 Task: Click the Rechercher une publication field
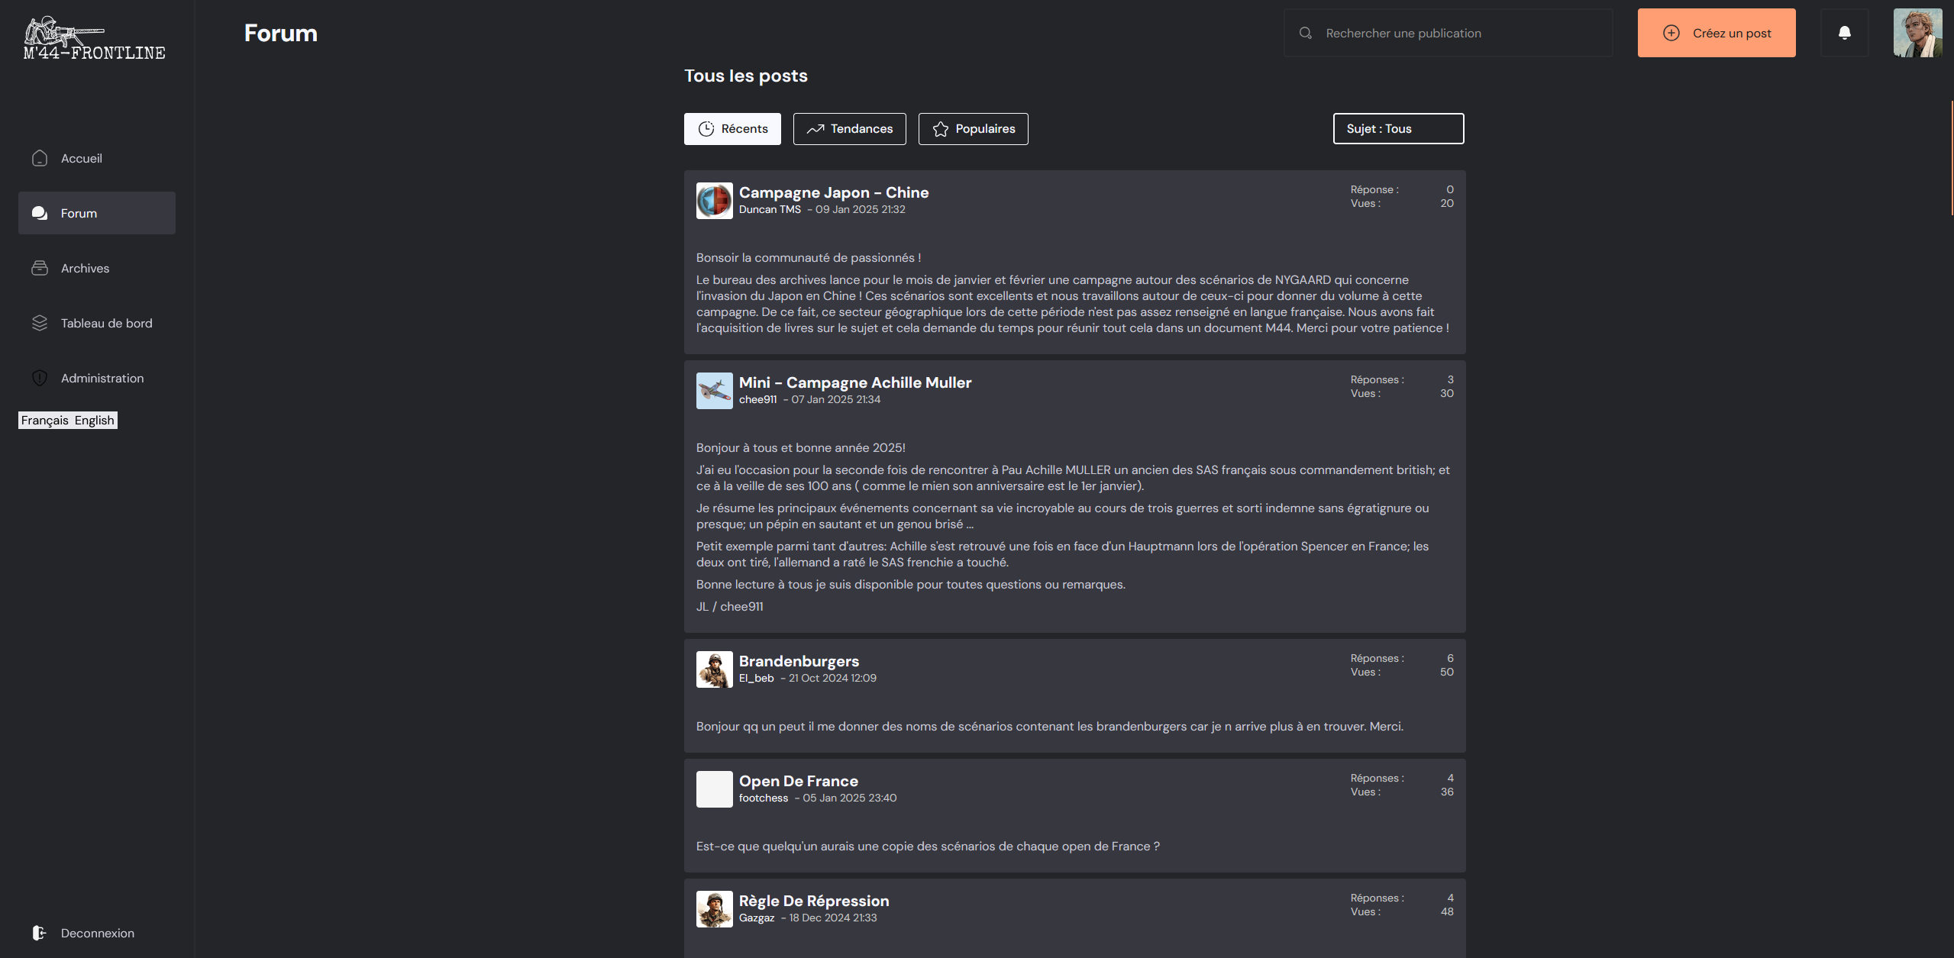[1458, 33]
